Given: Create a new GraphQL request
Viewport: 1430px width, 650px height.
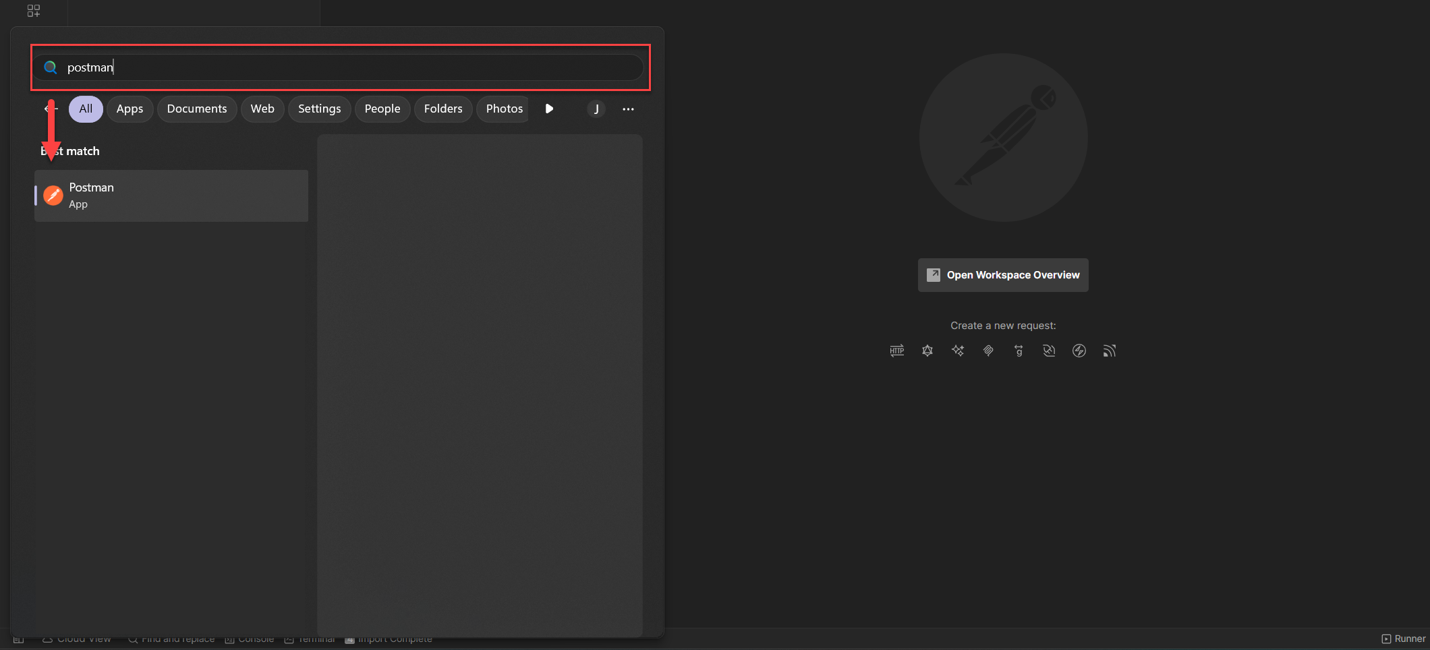Looking at the screenshot, I should 927,351.
